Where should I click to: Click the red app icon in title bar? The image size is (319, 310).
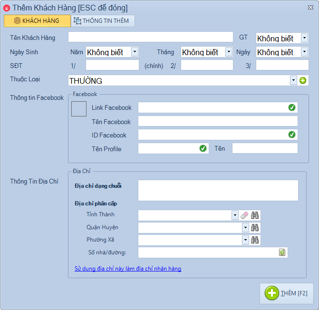click(7, 8)
